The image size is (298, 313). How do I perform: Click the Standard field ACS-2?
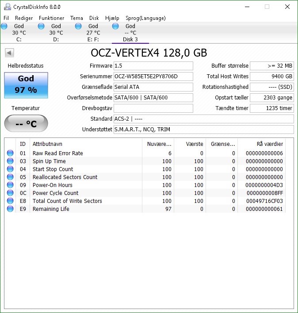tap(204, 119)
